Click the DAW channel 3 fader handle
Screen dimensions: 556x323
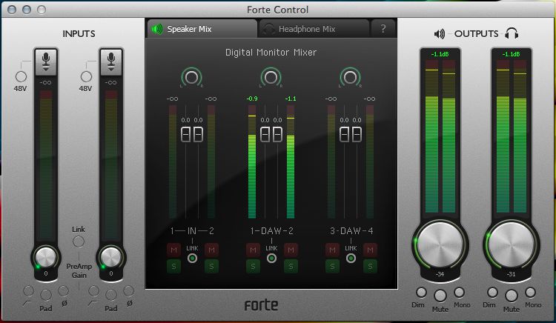pos(344,134)
